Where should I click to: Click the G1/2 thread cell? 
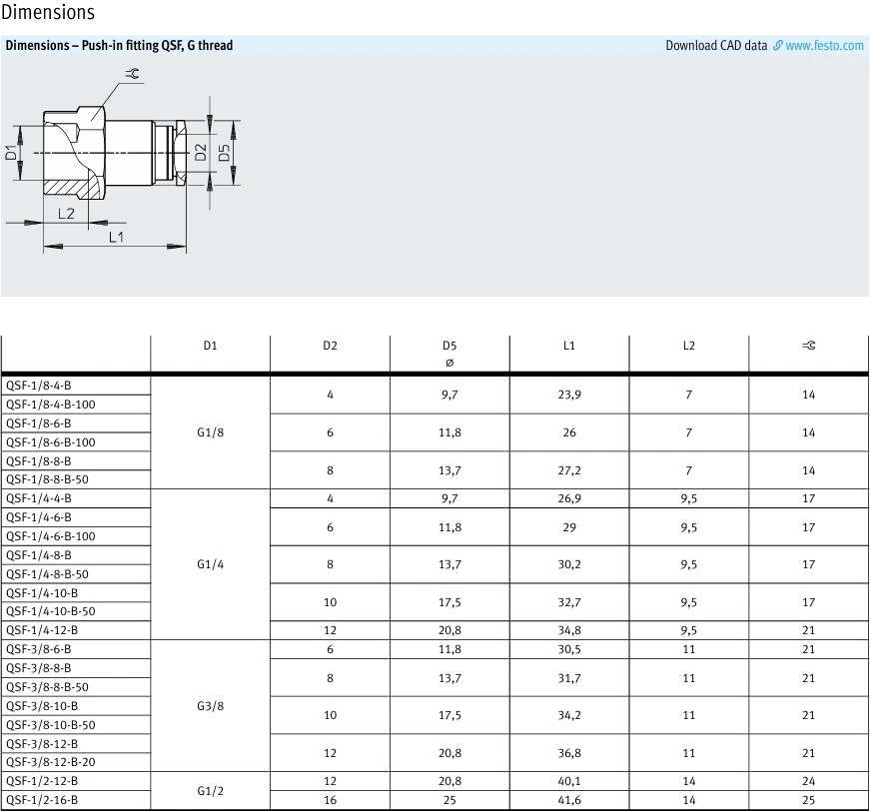coord(211,790)
